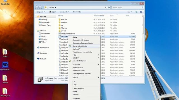
Task: Click the New folder button
Action: pos(77,12)
